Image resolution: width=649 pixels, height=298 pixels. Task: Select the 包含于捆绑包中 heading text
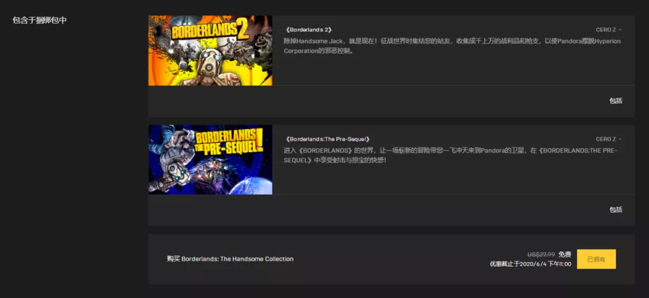tap(39, 20)
